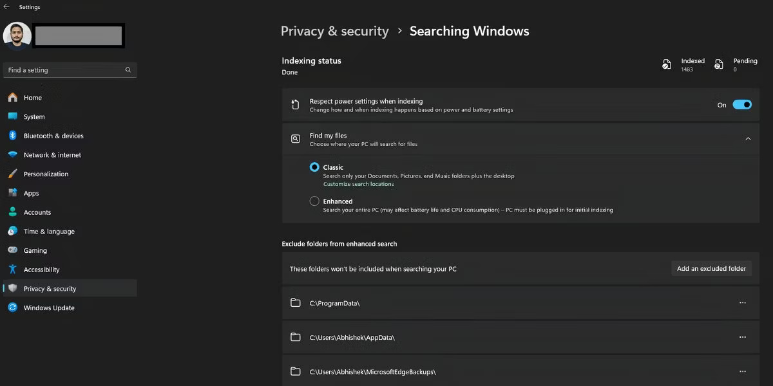Image resolution: width=773 pixels, height=386 pixels.
Task: Open ellipsis menu for MicrosoftEdgeBackups folder
Action: pos(743,371)
